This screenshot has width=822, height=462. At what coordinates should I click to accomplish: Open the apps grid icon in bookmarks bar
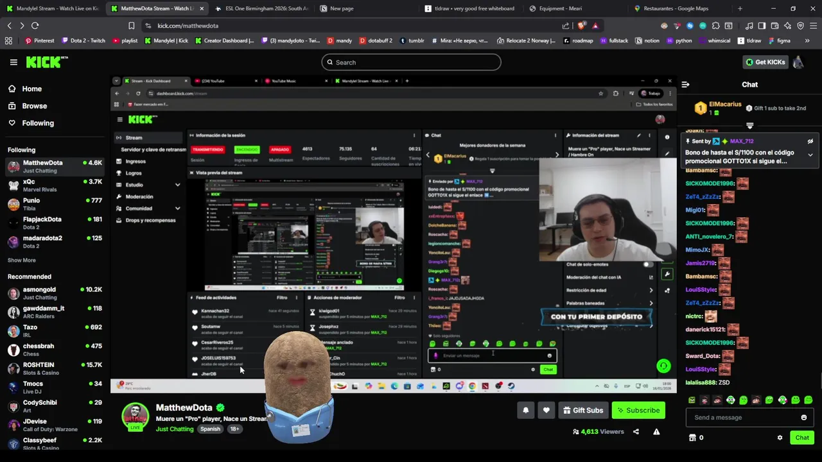click(x=8, y=40)
